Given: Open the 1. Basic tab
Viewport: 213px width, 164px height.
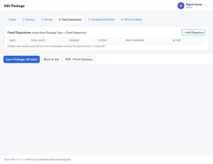Looking at the screenshot, I should click(12, 19).
